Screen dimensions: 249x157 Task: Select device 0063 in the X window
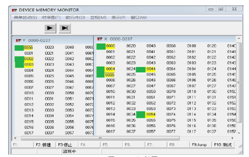pyautogui.click(x=171, y=63)
